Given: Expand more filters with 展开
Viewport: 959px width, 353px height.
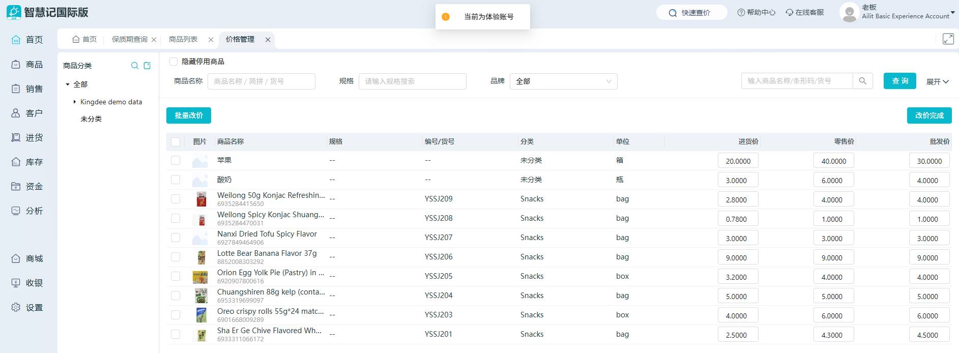Looking at the screenshot, I should (937, 82).
